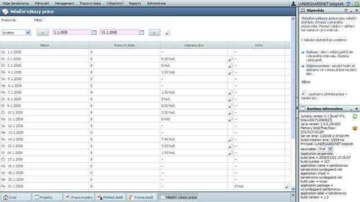Viewport: 360px width, 202px height.
Task: Open detail magnifier for 11.1.2008 row
Action: click(x=231, y=120)
